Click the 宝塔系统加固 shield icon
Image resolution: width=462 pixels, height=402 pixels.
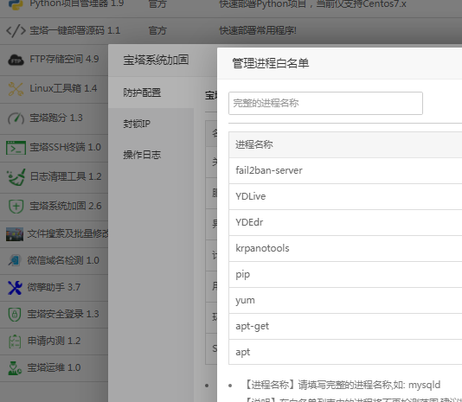[x=16, y=207]
